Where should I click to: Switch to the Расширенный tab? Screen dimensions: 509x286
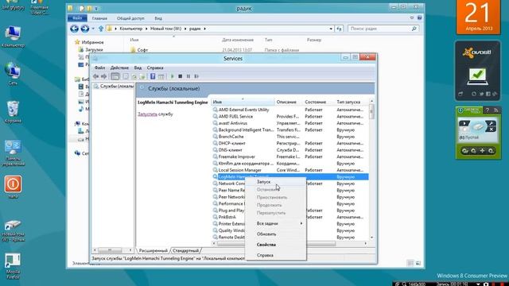[153, 251]
